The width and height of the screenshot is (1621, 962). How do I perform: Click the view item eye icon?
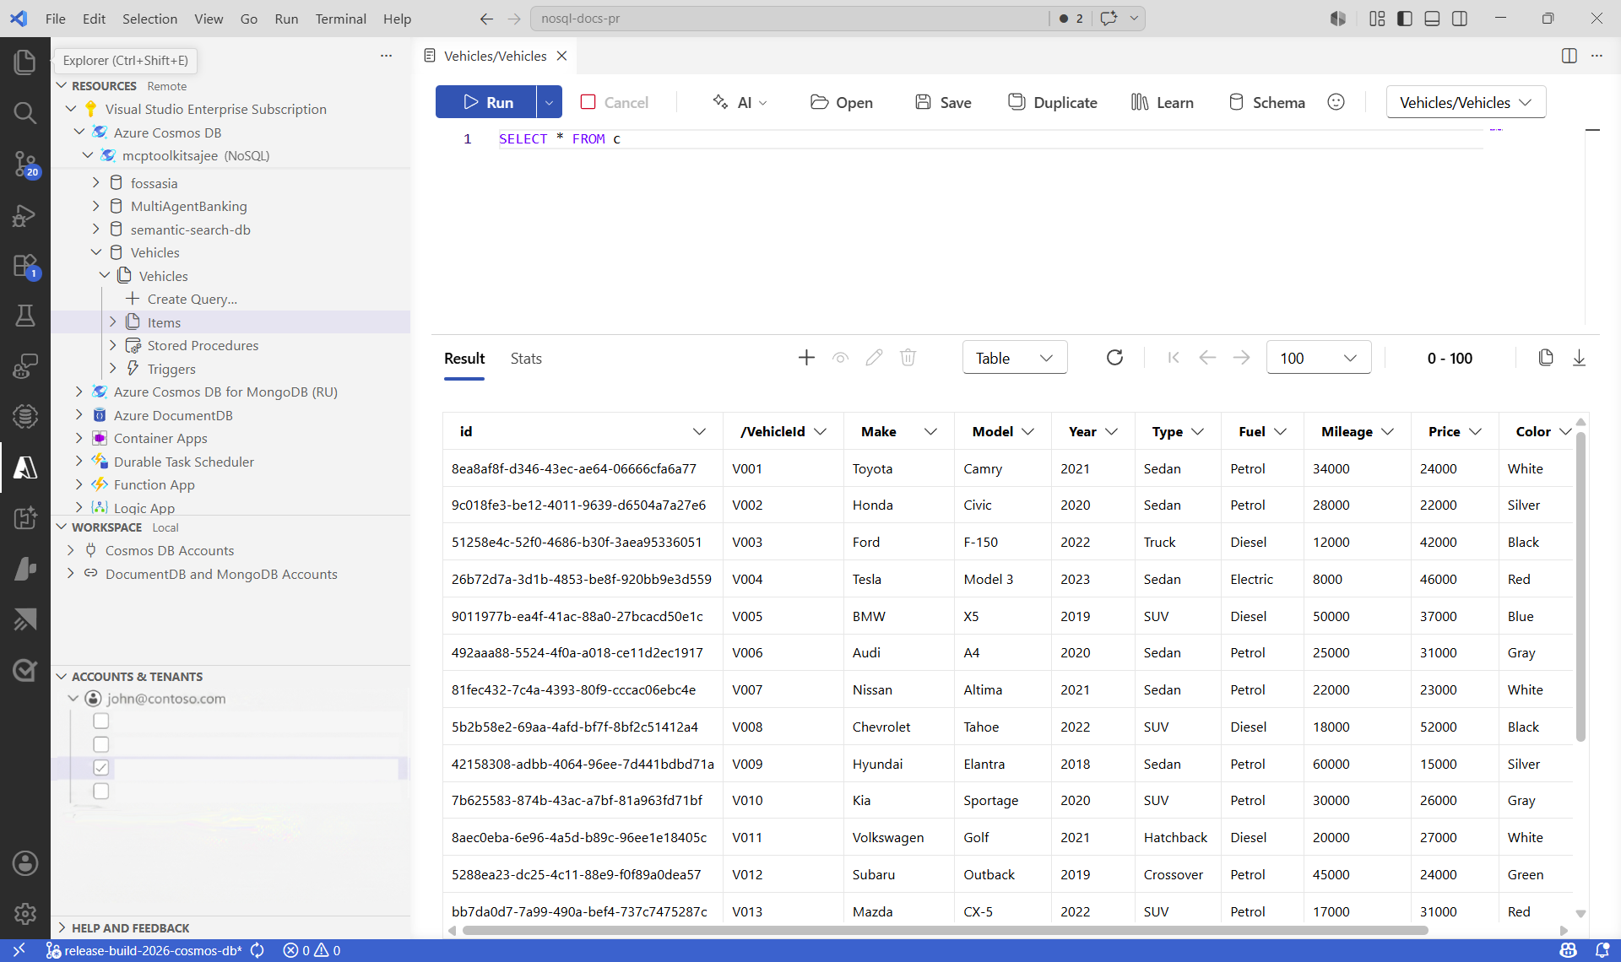(840, 358)
